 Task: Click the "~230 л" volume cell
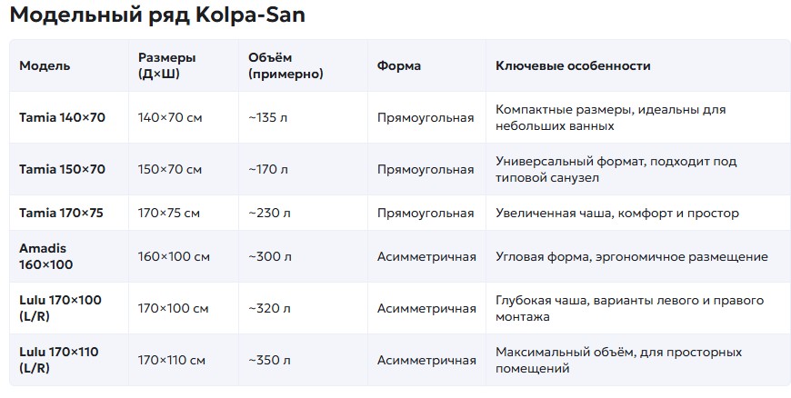[269, 214]
